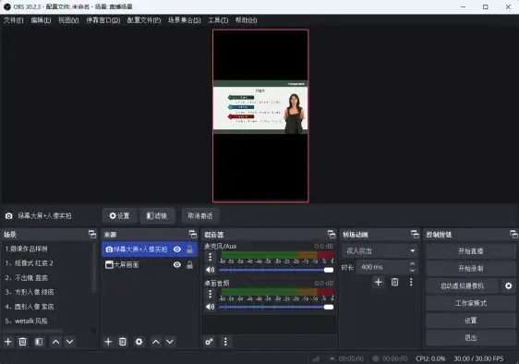519x364 pixels.
Task: Open 桌面音频 three-dot options menu
Action: [x=211, y=294]
